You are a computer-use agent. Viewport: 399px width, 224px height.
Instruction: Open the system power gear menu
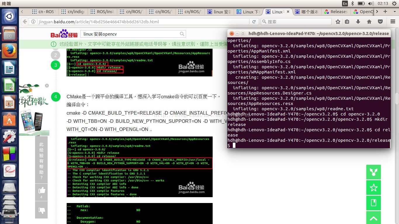point(394,3)
